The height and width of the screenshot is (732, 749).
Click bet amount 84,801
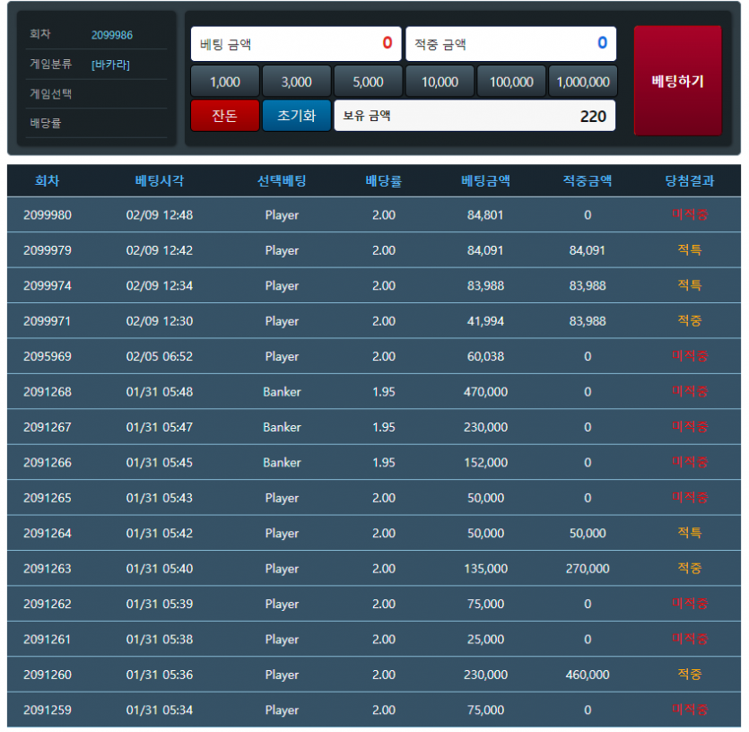click(x=485, y=215)
